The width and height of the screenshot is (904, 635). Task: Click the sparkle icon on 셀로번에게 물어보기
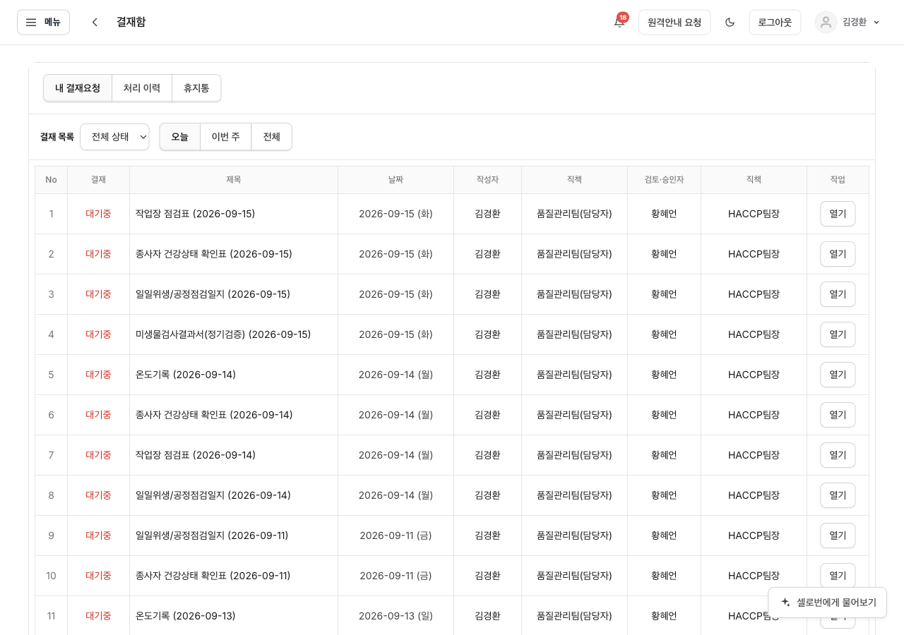click(x=785, y=603)
